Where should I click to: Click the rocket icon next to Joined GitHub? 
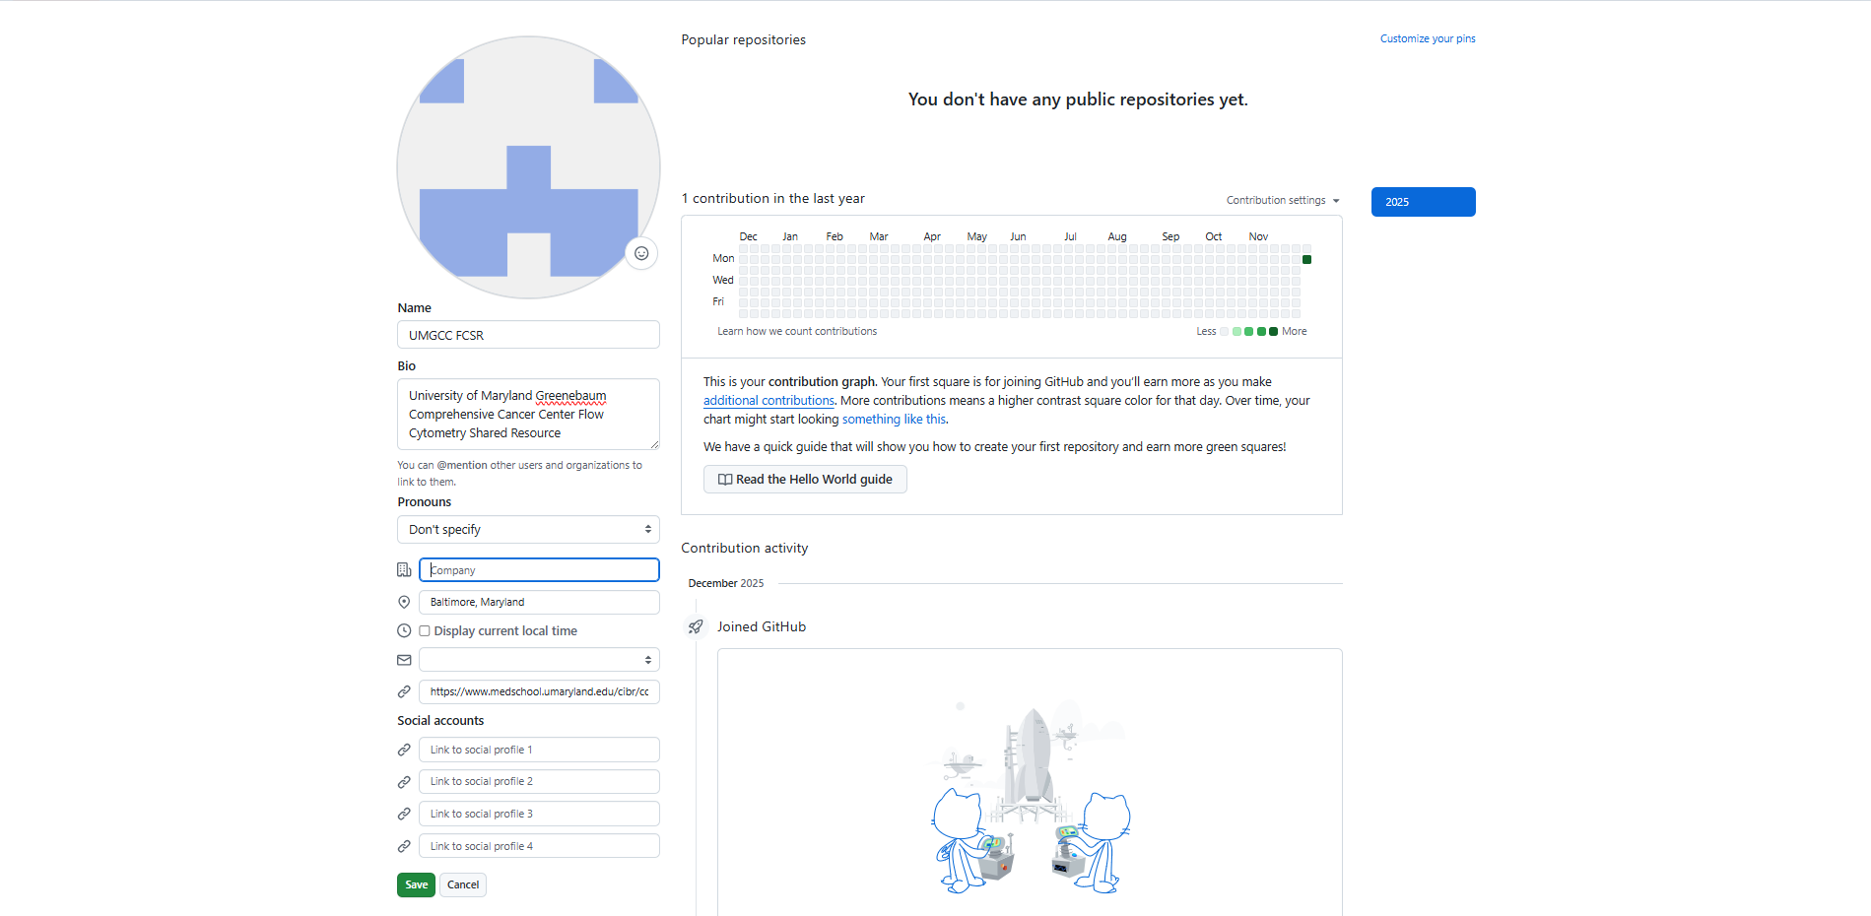pos(696,627)
